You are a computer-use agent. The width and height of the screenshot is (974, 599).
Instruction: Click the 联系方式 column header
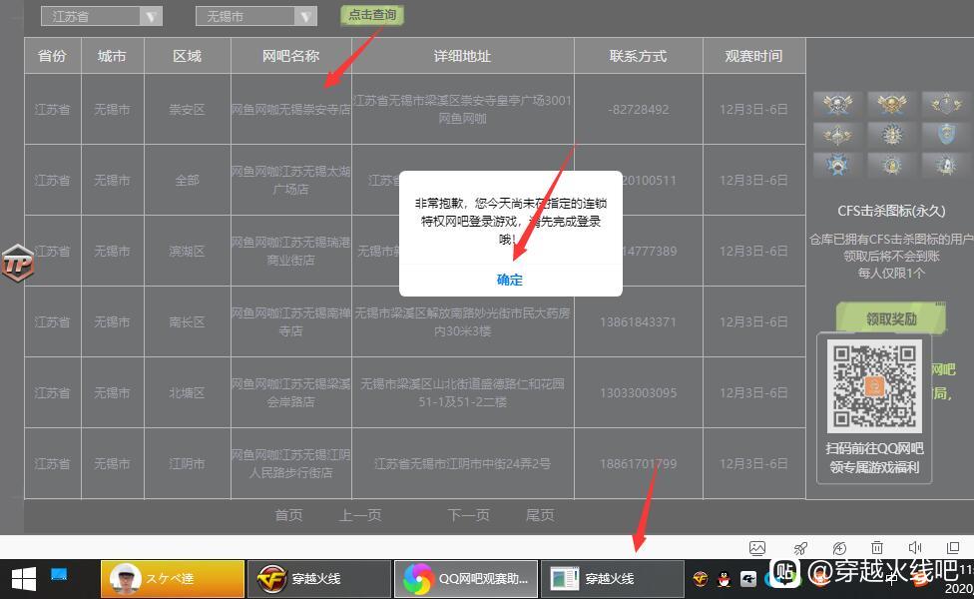[x=638, y=56]
